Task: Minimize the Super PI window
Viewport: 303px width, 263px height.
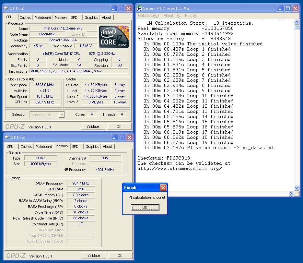Action: pos(280,8)
